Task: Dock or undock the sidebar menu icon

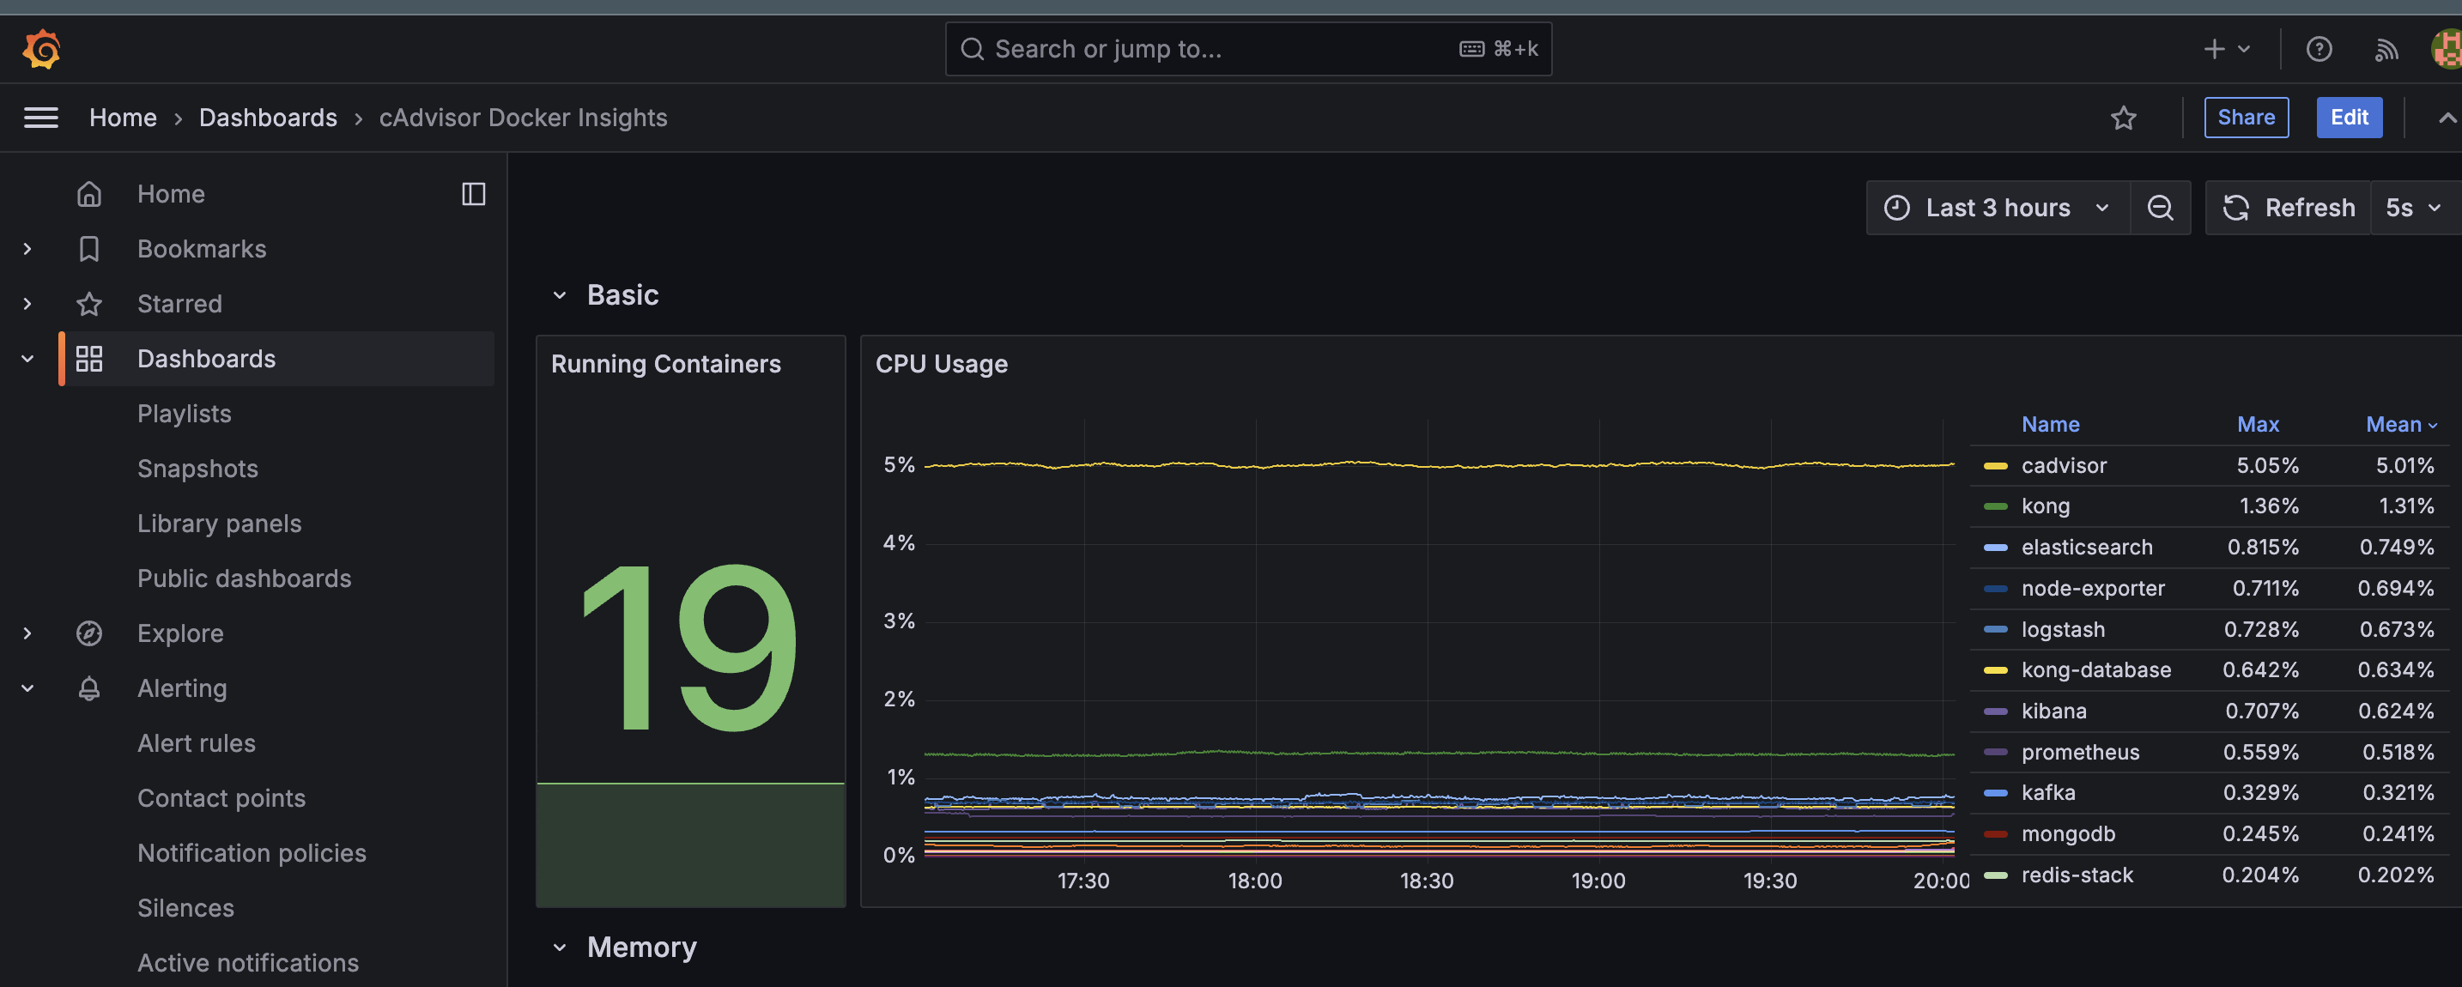Action: click(474, 194)
